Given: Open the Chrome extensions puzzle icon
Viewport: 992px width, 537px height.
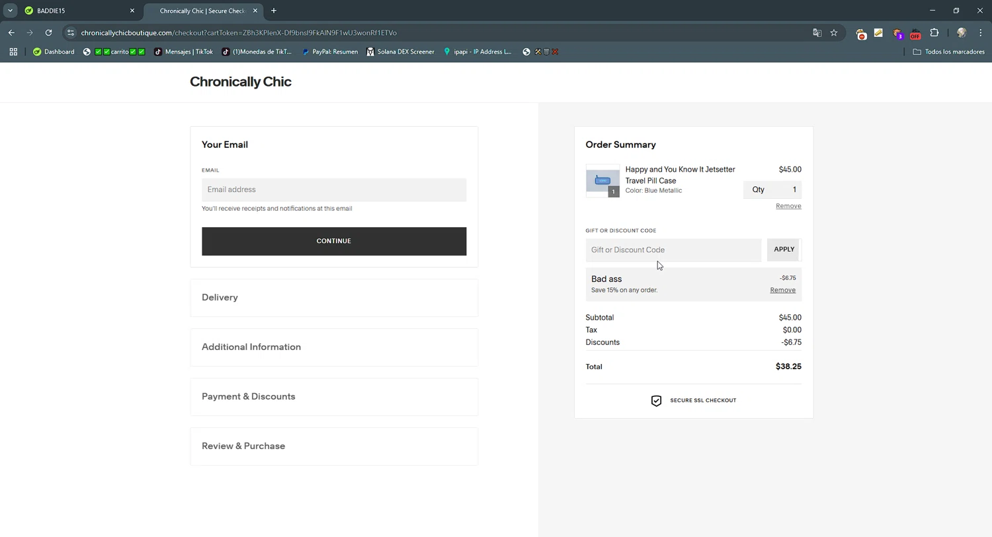Looking at the screenshot, I should (934, 32).
